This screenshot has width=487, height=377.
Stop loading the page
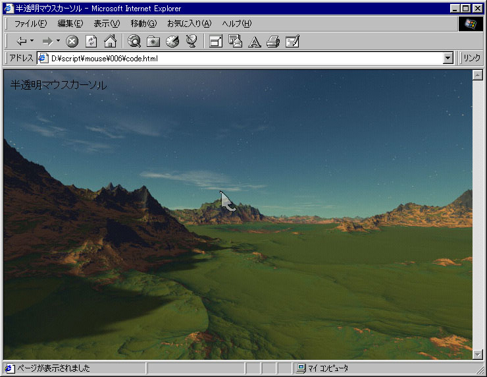pyautogui.click(x=72, y=42)
